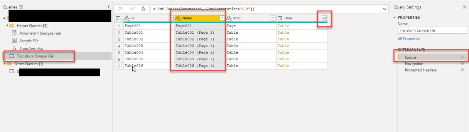469x132 pixels.
Task: Click the Table003 cell in Id column
Action: (149, 46)
